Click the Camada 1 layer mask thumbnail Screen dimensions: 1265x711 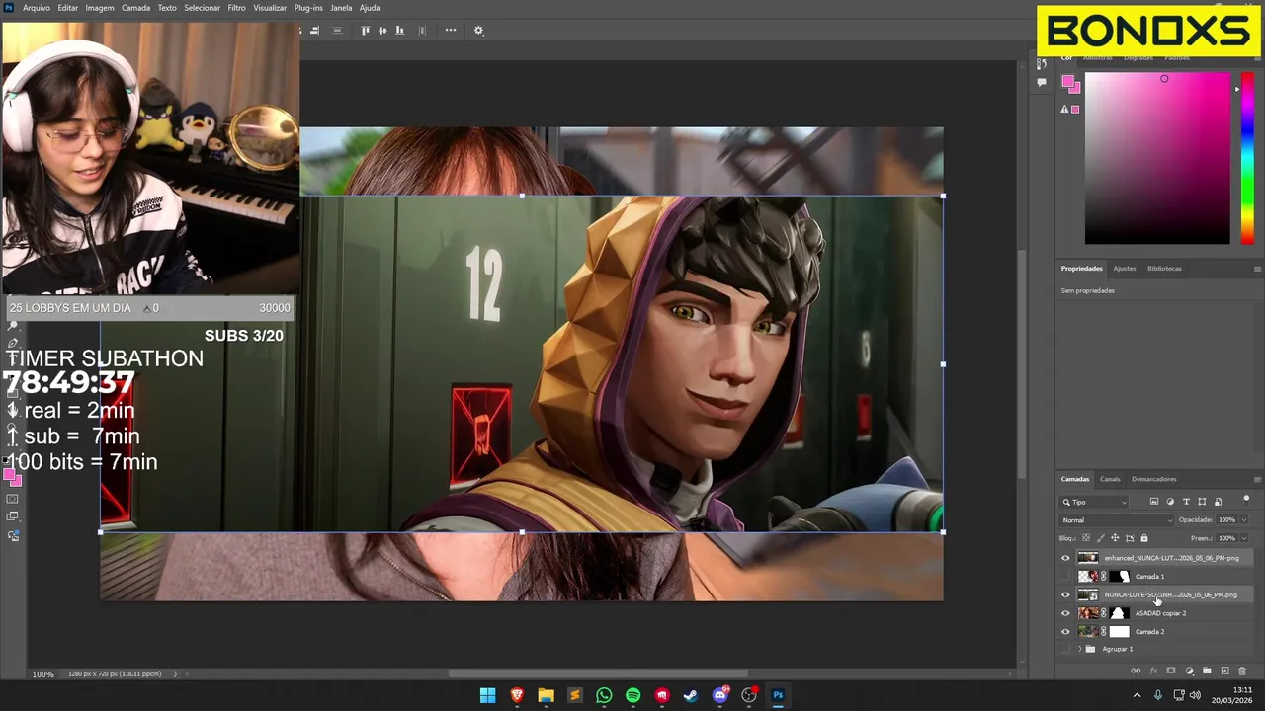[1120, 576]
